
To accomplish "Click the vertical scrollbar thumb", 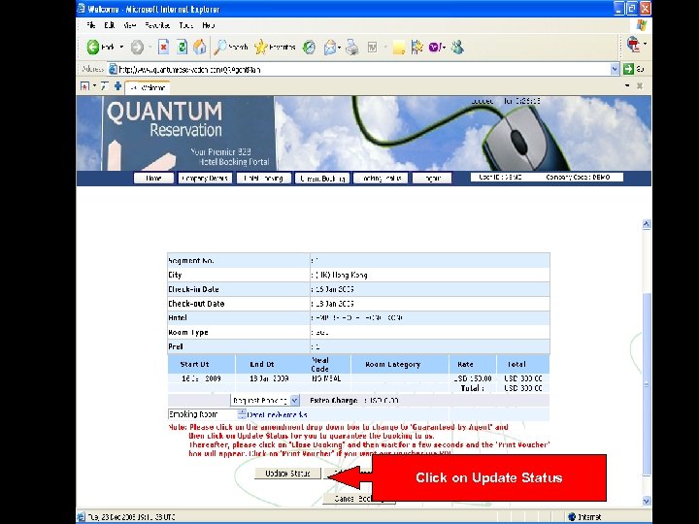I will point(647,383).
